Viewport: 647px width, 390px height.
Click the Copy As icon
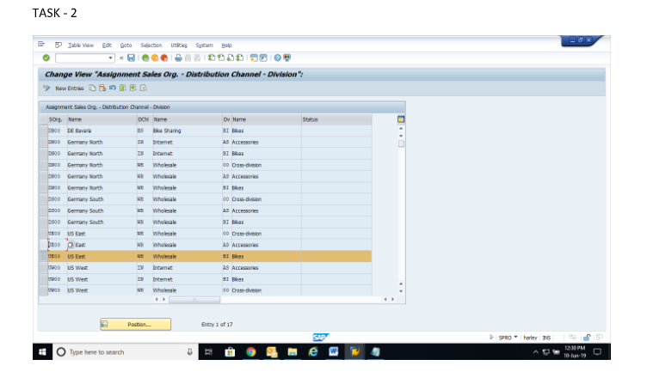[x=92, y=88]
